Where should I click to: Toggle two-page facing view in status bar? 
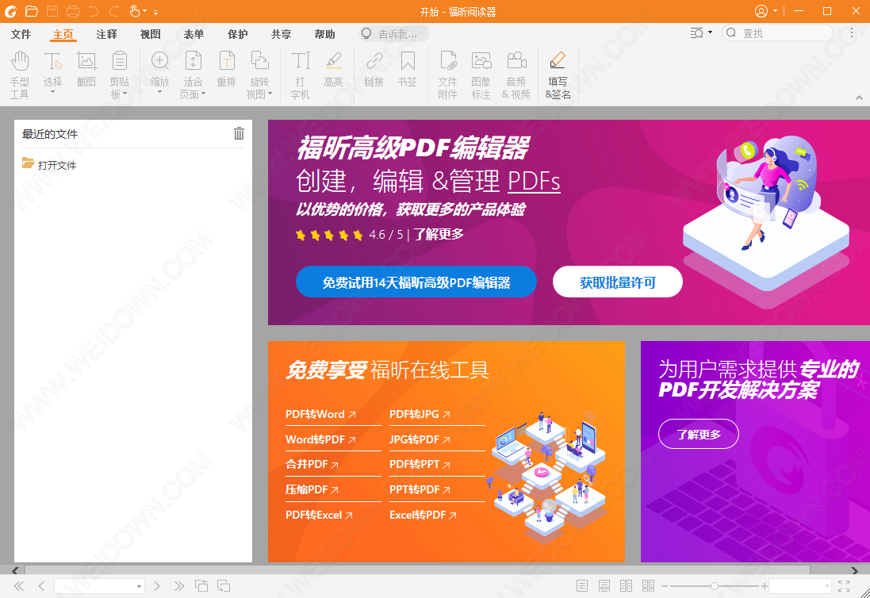[626, 586]
